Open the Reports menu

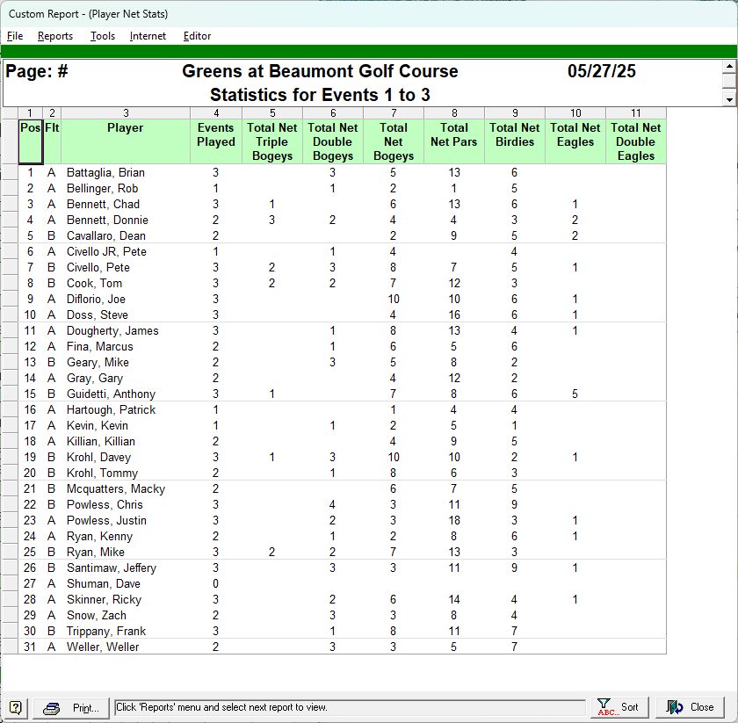point(55,36)
